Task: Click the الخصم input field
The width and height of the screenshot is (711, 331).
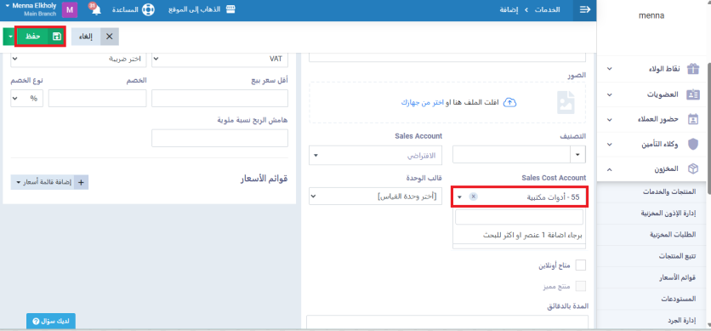Action: [x=98, y=99]
